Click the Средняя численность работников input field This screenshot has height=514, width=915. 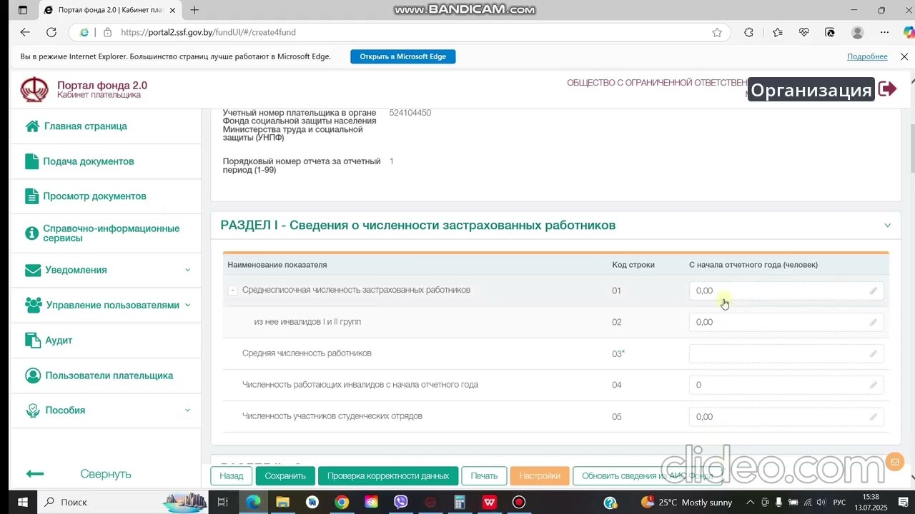click(x=786, y=354)
